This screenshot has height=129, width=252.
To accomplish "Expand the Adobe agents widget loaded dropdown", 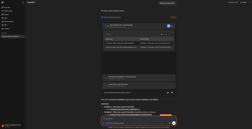I will click(113, 11).
